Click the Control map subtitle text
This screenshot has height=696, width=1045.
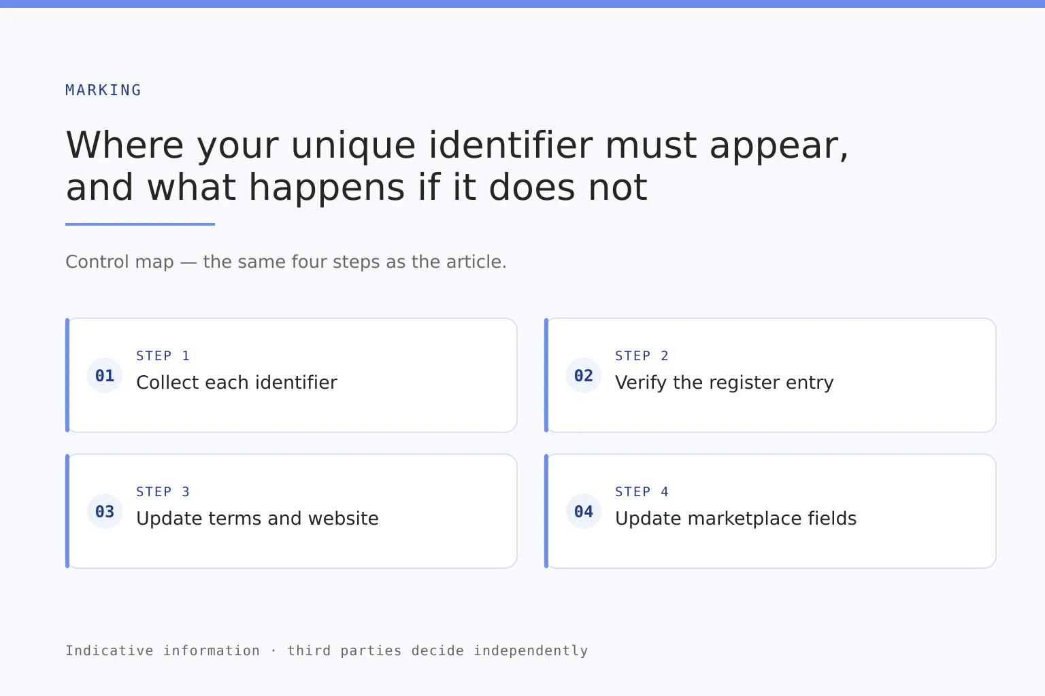click(x=286, y=262)
